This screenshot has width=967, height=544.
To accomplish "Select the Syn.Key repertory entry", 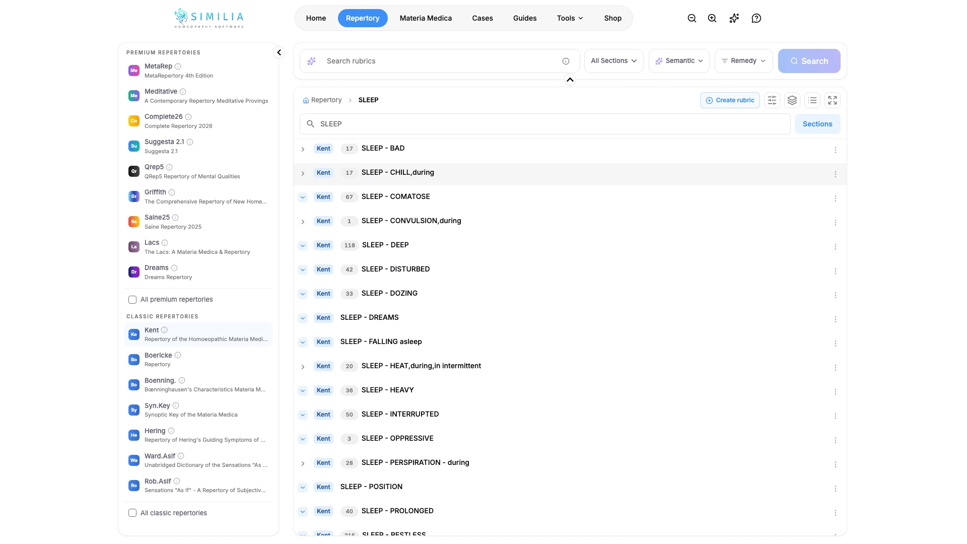I will (x=198, y=410).
